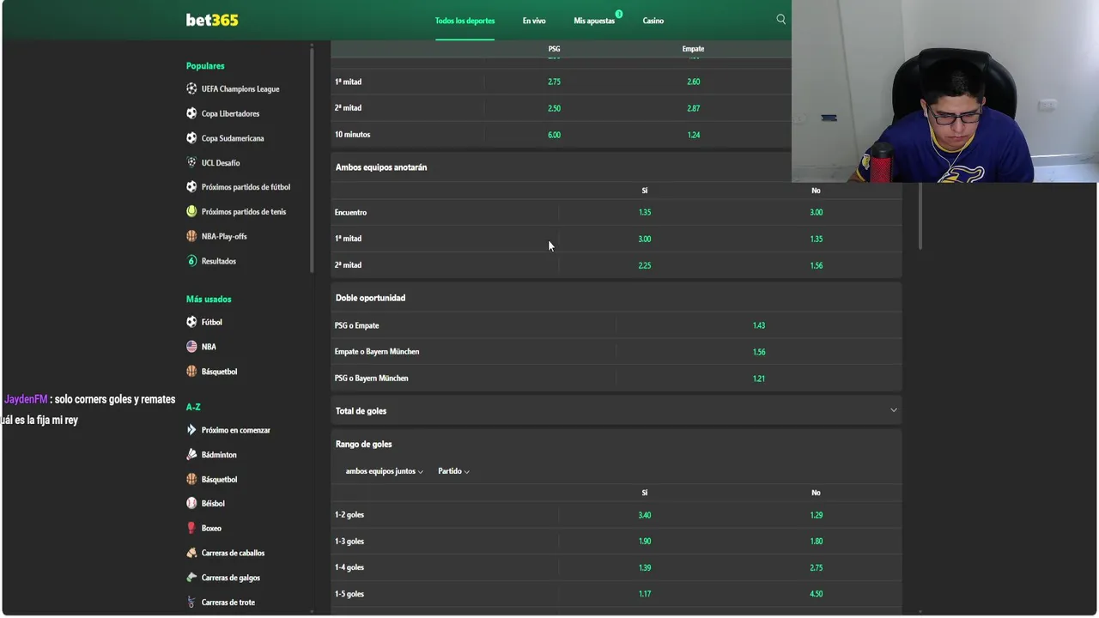Image resolution: width=1099 pixels, height=618 pixels.
Task: Select 10 minutos PSG odds 6.00
Action: point(554,135)
